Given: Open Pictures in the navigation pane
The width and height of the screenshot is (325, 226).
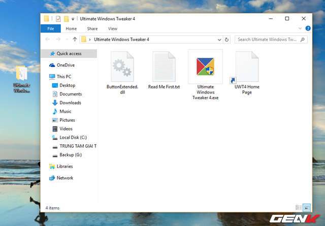Looking at the screenshot, I should (63, 120).
